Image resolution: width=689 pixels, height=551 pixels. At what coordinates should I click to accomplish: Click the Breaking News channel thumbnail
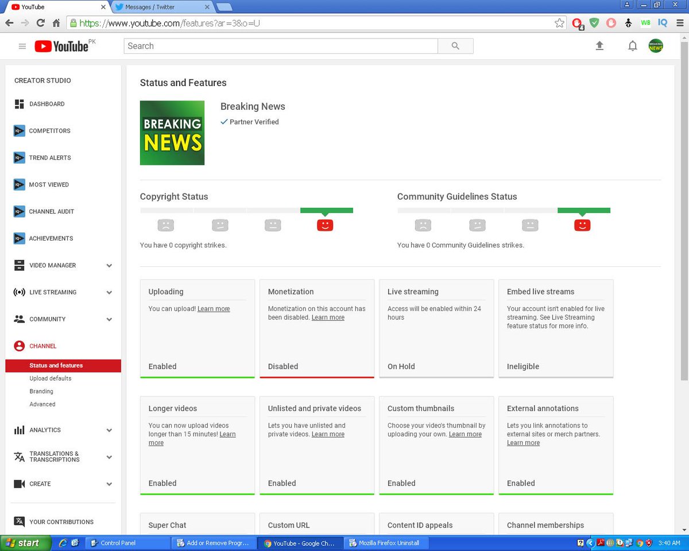coord(172,133)
